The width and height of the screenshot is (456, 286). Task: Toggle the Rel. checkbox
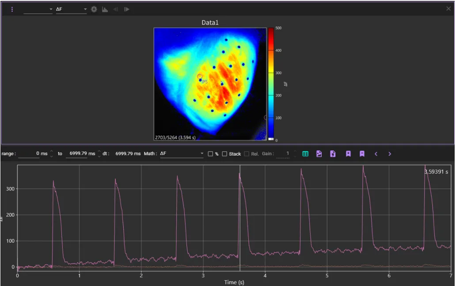tap(247, 154)
